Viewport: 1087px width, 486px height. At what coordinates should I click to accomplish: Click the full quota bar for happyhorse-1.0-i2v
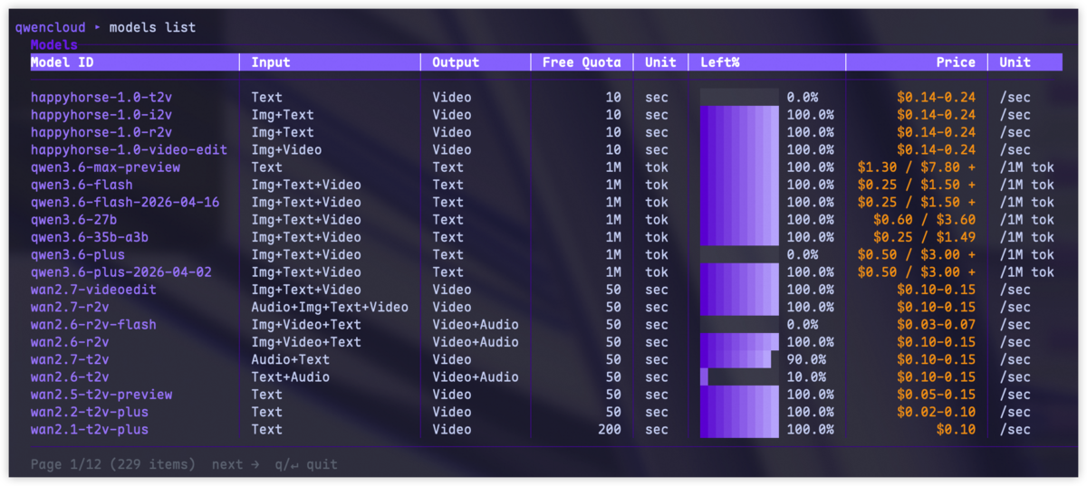[x=739, y=115]
